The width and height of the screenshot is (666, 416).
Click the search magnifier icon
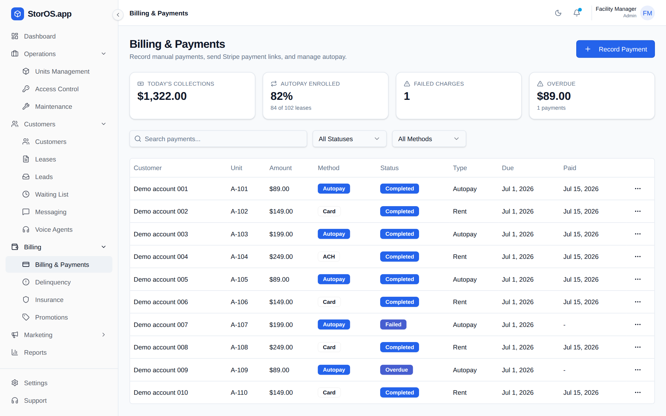point(138,139)
